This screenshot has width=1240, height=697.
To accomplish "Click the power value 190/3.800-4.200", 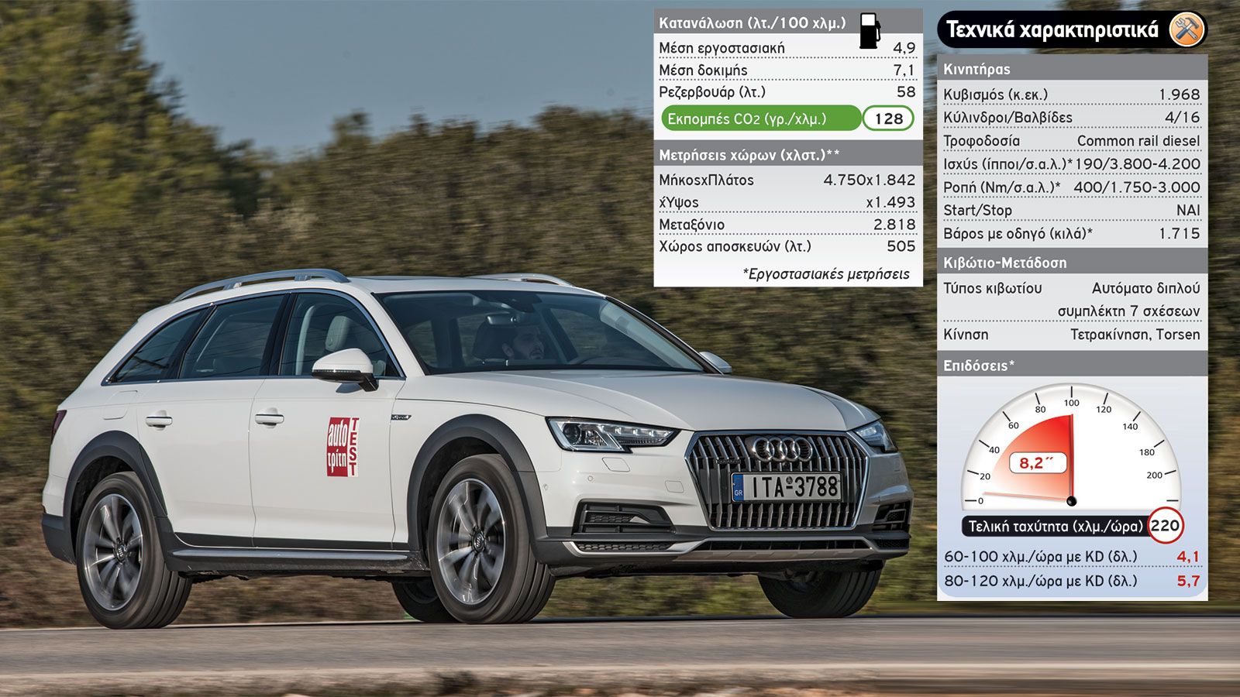I will (1137, 164).
